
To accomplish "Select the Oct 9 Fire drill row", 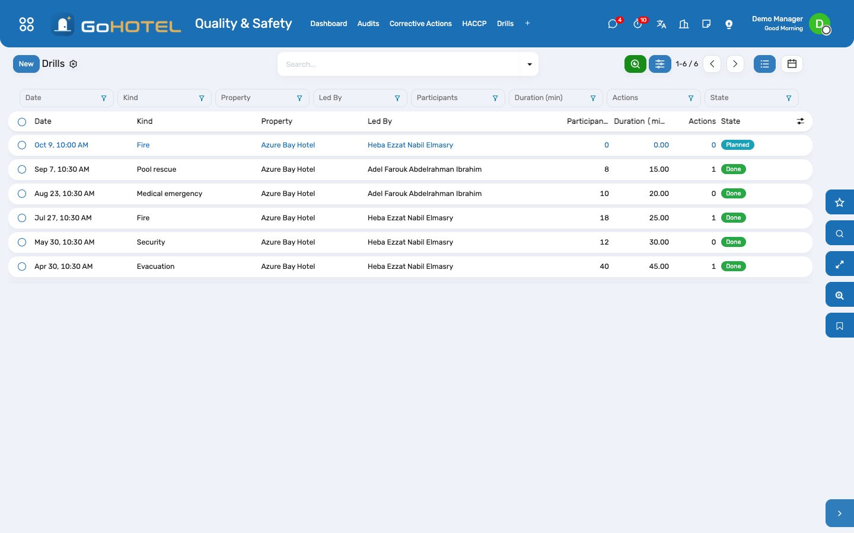I will (22, 145).
